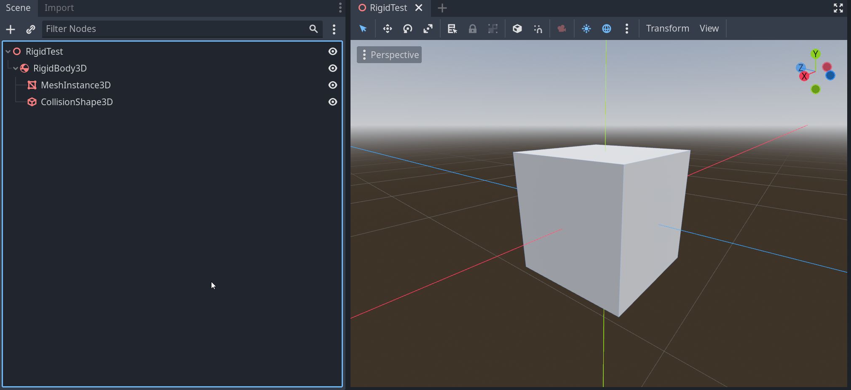Click the add new node plus icon
851x390 pixels.
coord(11,29)
